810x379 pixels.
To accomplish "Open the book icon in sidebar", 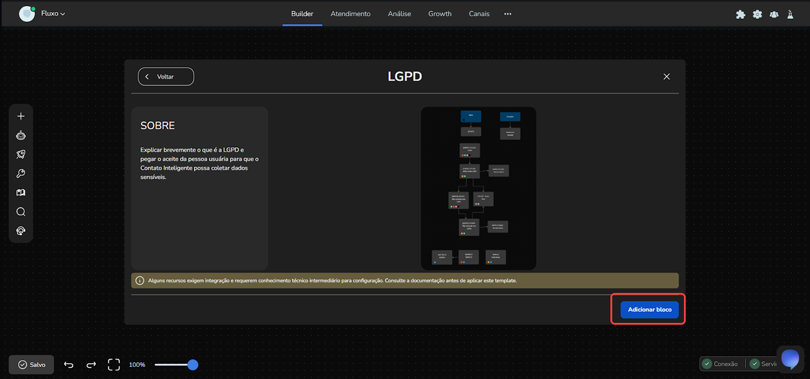I will click(21, 193).
